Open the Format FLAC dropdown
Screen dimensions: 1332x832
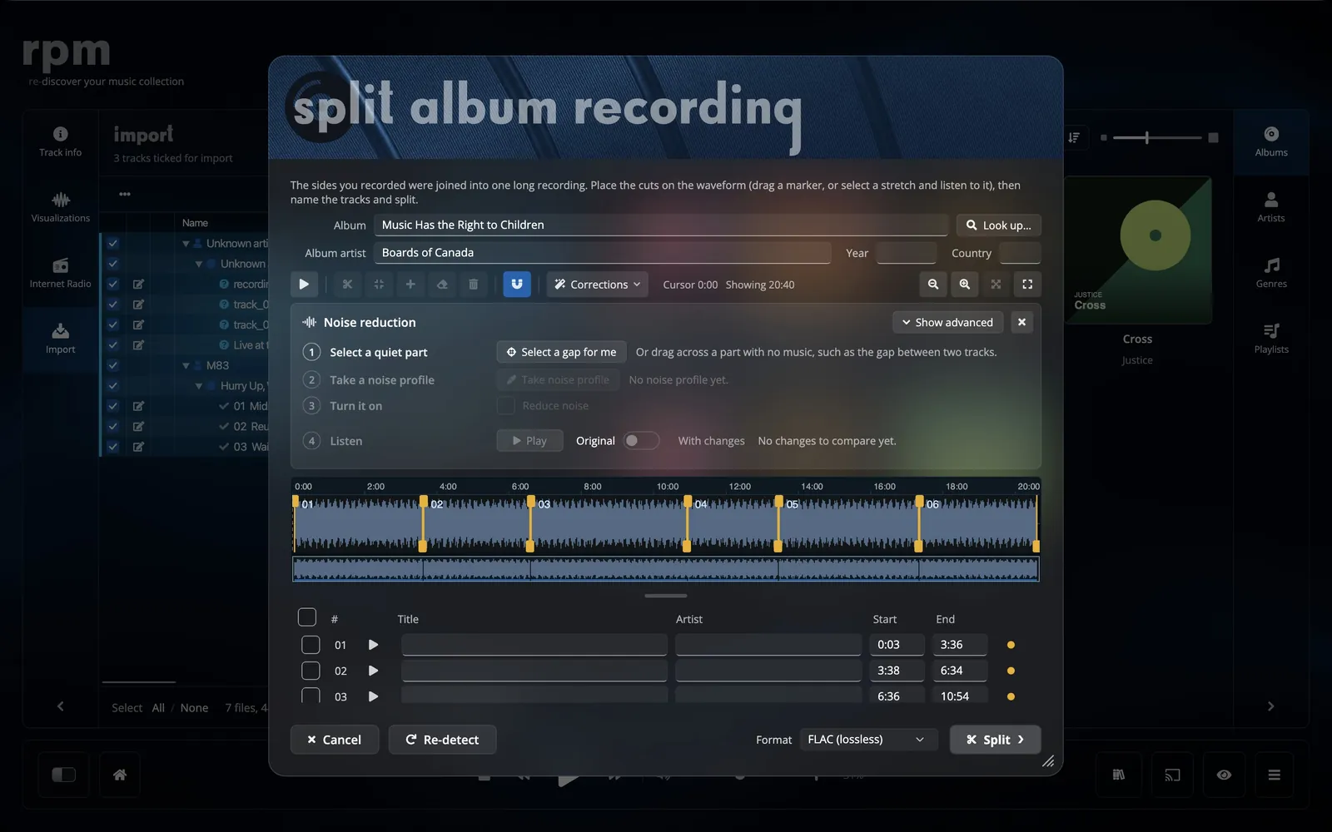click(x=868, y=740)
